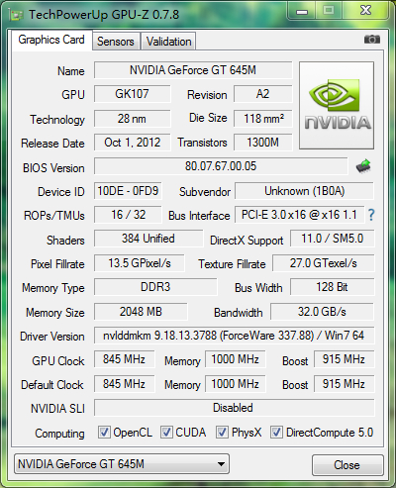Select the Graphics Card tab

pyautogui.click(x=51, y=40)
